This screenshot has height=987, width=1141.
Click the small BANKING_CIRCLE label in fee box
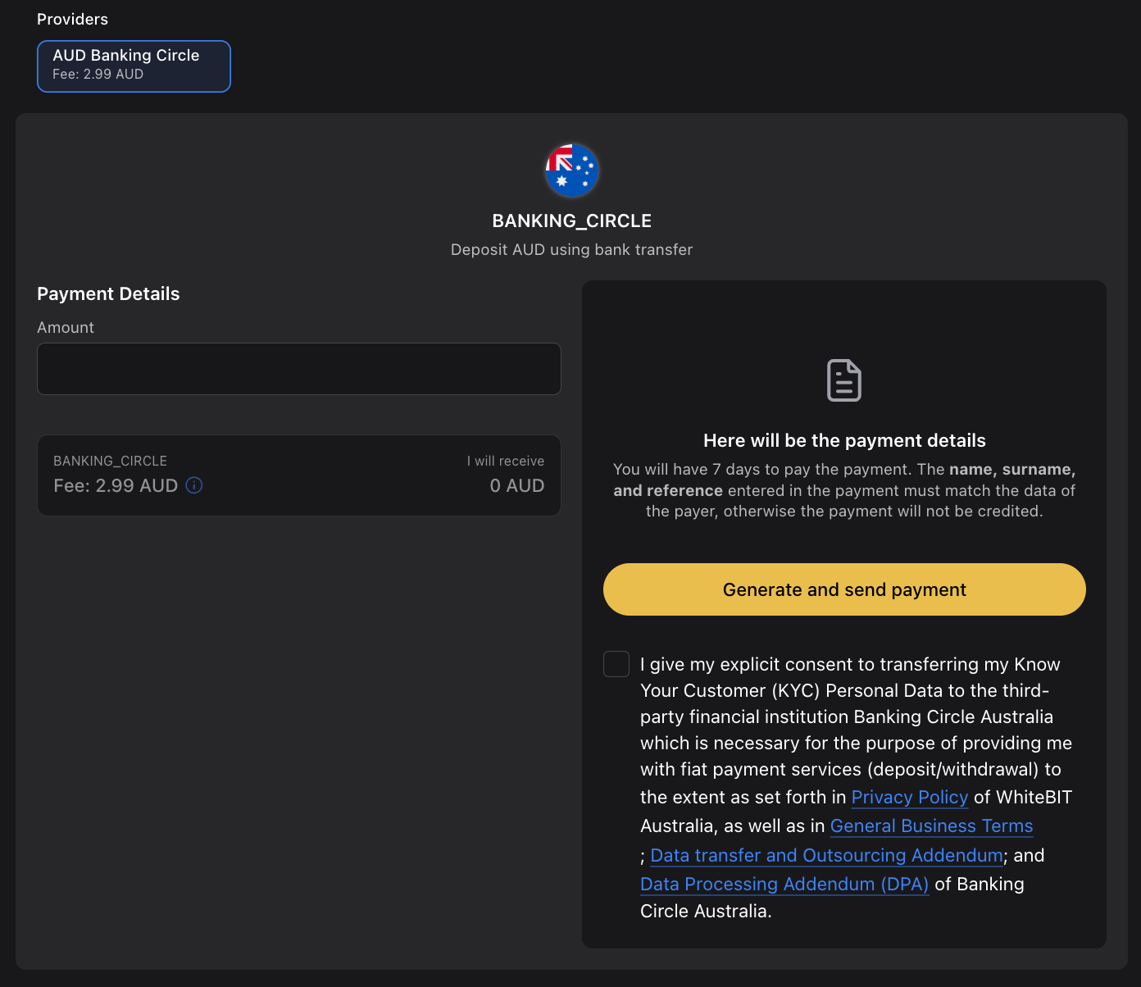tap(110, 461)
